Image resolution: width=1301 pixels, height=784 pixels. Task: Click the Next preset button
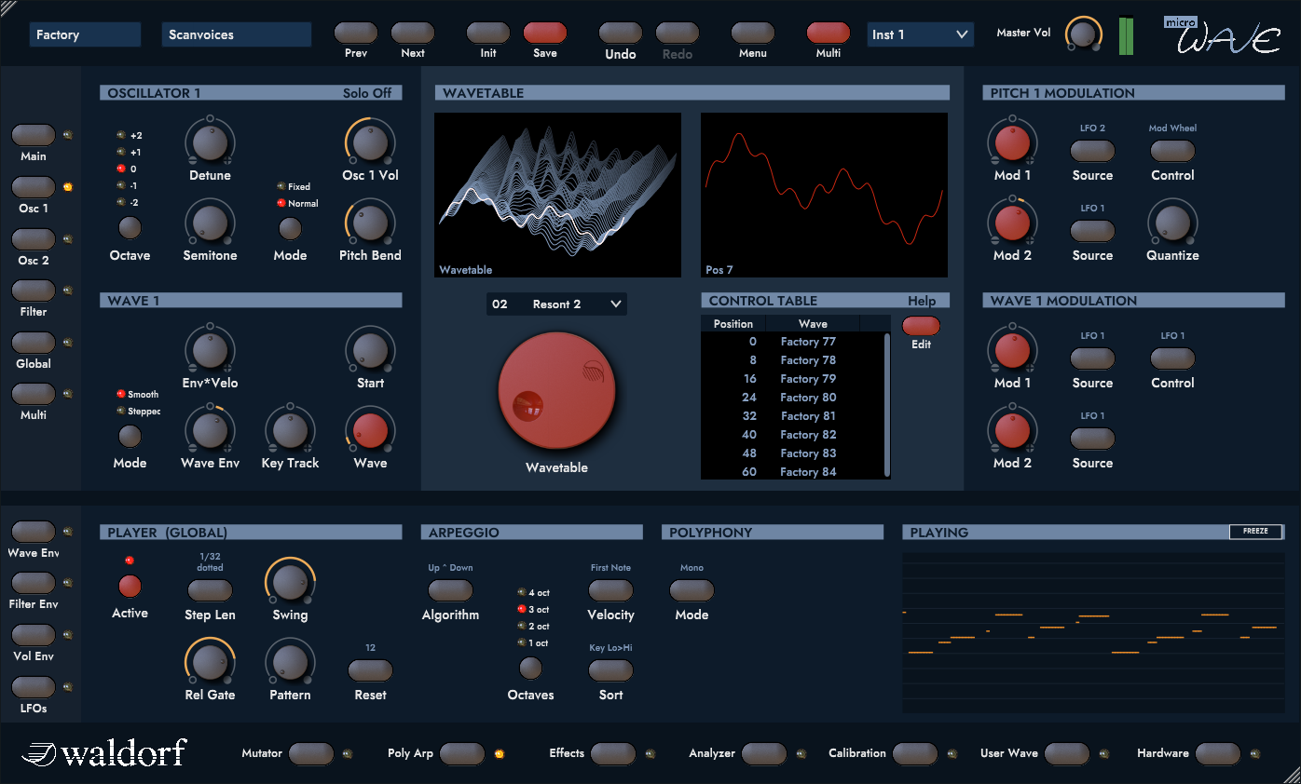pyautogui.click(x=413, y=34)
